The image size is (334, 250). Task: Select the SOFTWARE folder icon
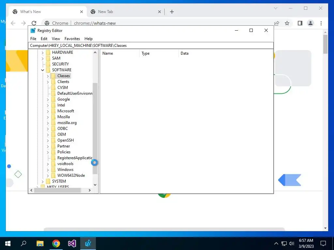pos(48,70)
